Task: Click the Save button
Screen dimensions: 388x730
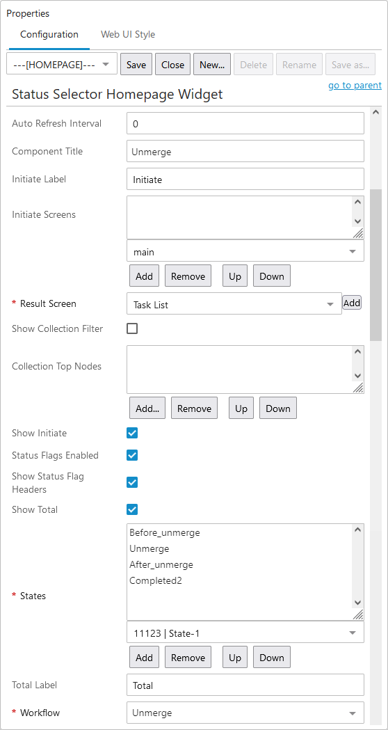Action: (136, 64)
